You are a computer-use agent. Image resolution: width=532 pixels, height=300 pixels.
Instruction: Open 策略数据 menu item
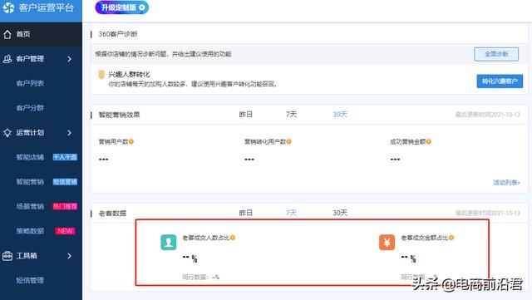pos(30,231)
